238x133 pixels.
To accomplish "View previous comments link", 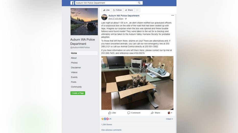I will (x=111, y=130).
